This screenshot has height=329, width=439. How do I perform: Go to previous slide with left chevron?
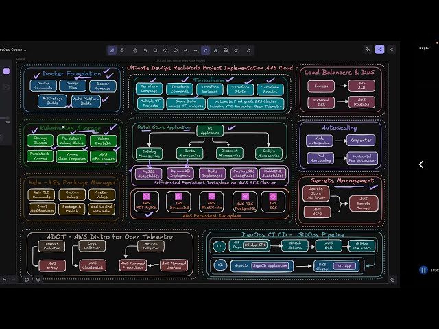(421, 164)
